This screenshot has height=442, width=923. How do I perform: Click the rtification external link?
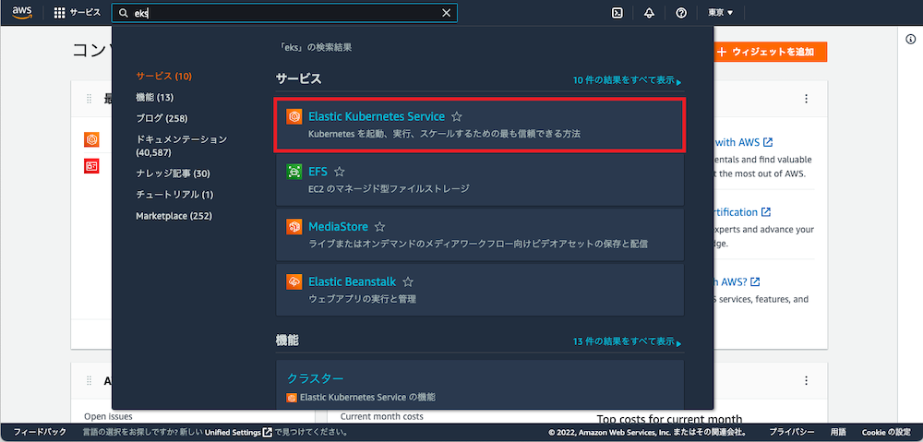pos(743,212)
